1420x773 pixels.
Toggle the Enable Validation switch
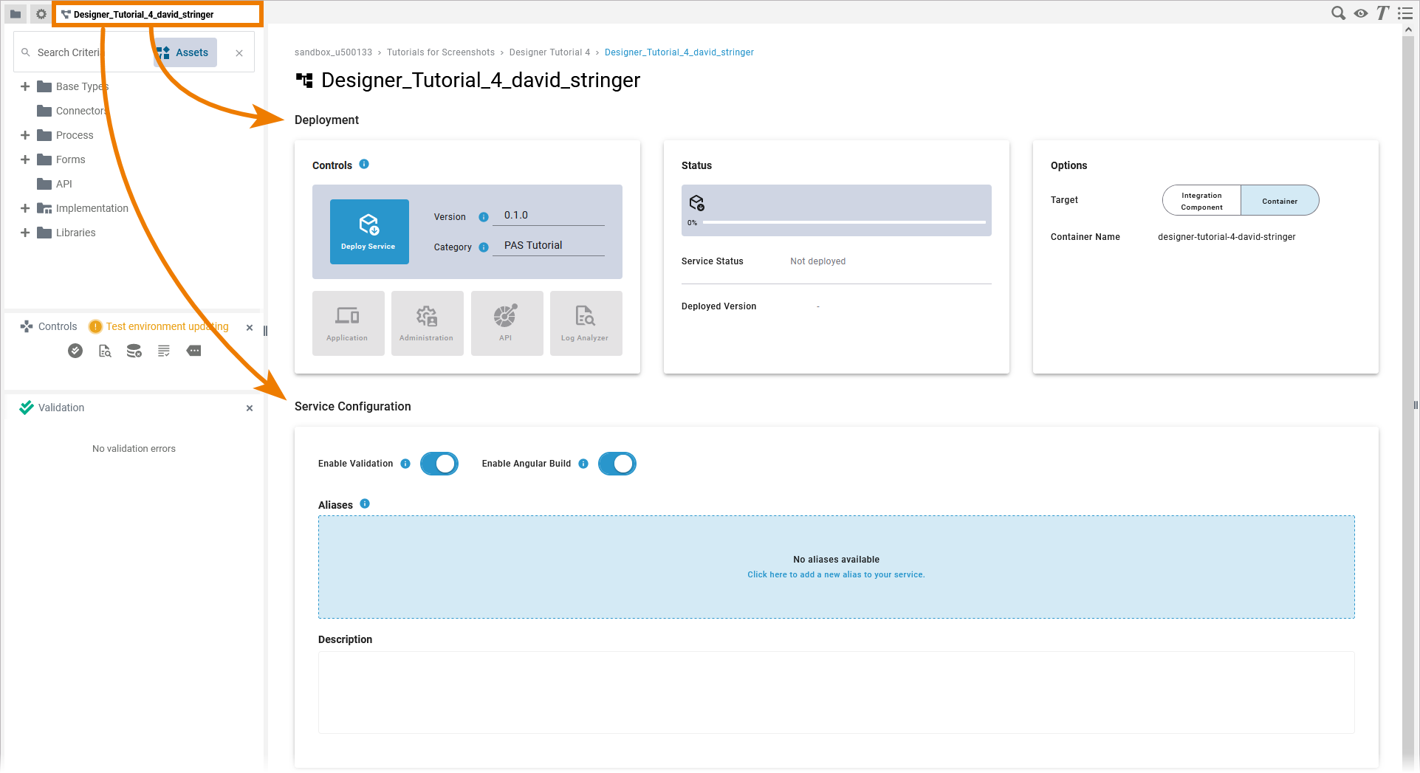click(439, 464)
